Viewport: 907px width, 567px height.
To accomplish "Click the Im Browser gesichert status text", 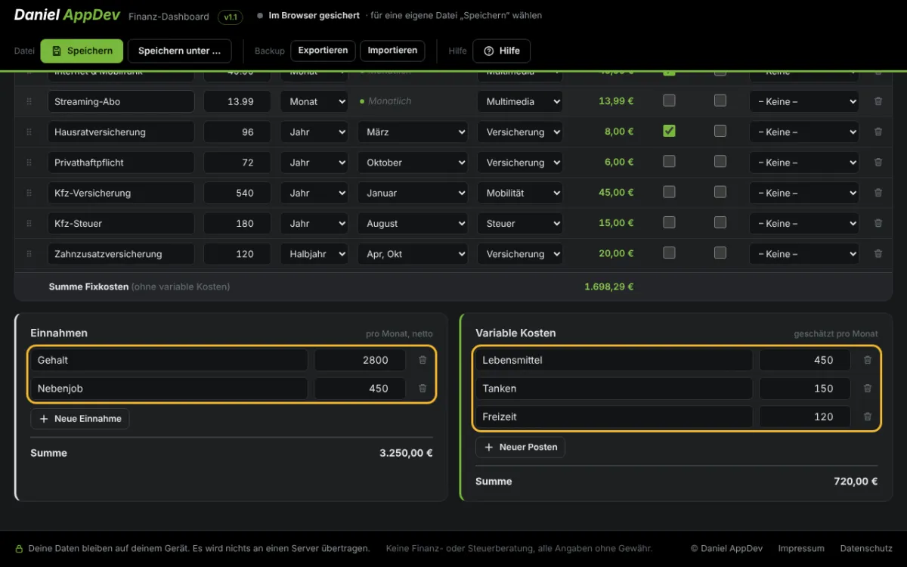I will pos(314,15).
